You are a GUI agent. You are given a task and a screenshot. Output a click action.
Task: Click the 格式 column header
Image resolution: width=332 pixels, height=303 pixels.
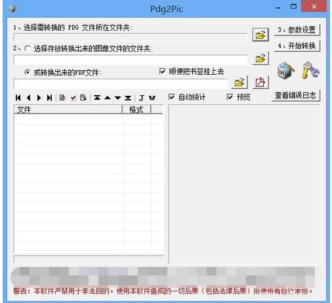click(136, 110)
